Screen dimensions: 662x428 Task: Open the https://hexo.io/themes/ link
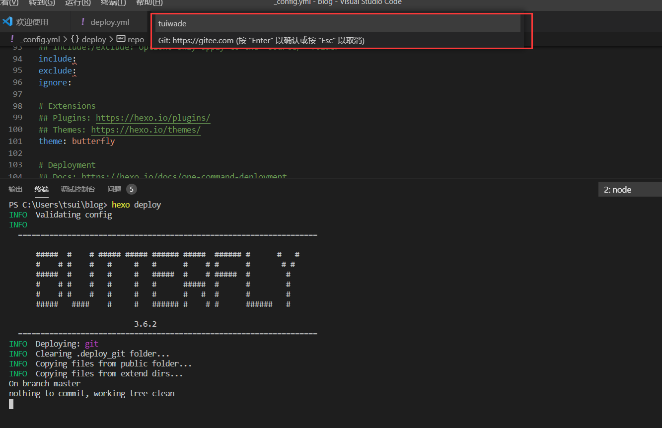pos(146,130)
